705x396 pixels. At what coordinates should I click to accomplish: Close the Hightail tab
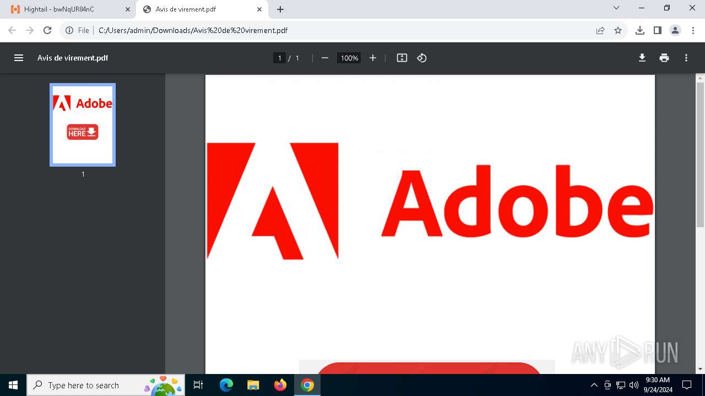(128, 9)
